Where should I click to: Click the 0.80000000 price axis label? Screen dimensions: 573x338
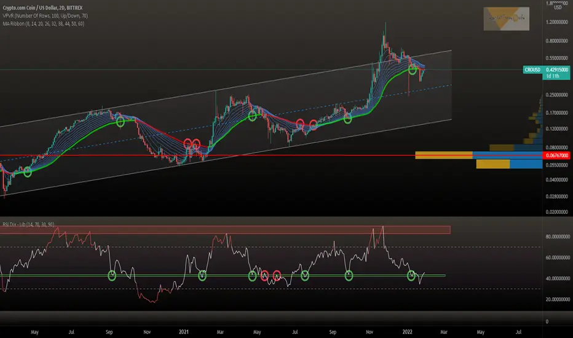click(557, 41)
